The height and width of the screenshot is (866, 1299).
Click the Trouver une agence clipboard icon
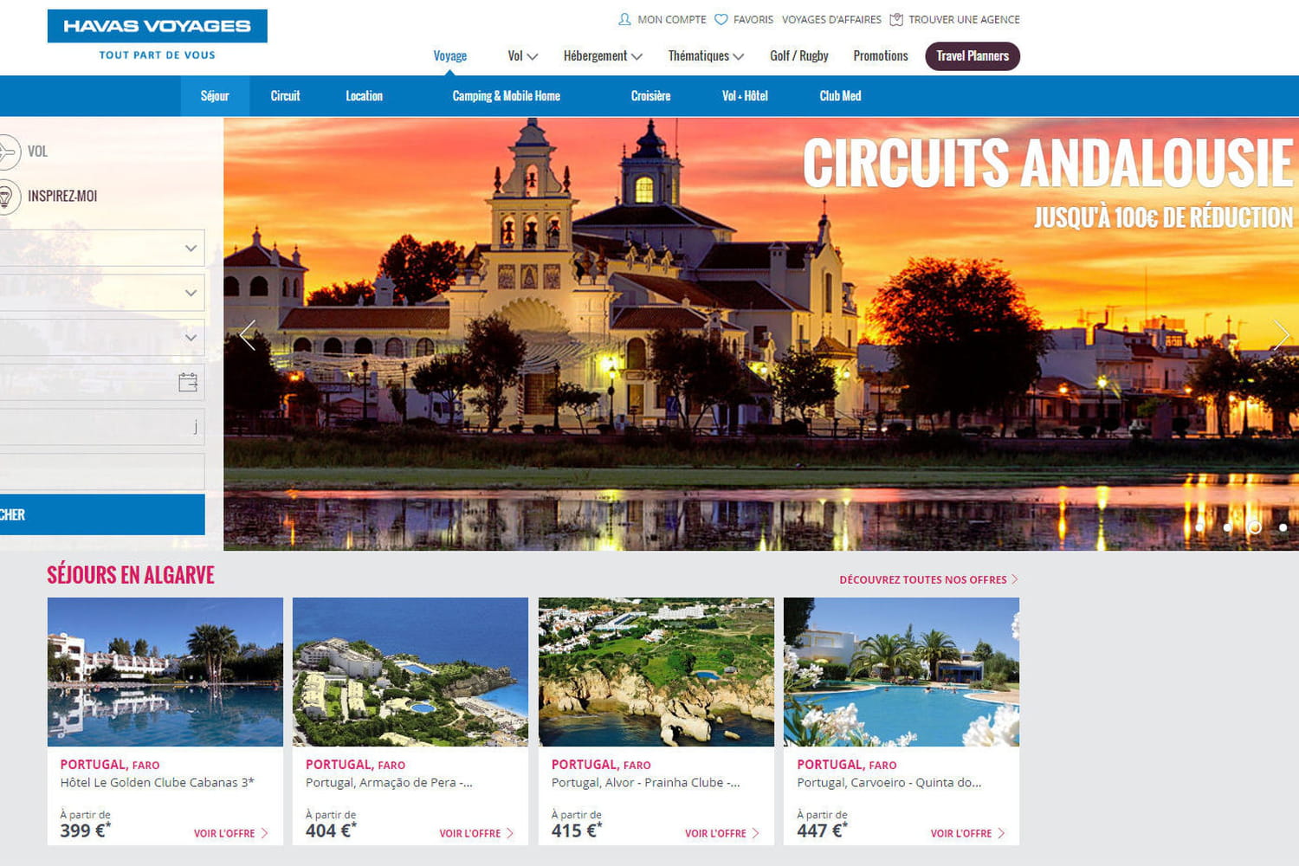coord(896,19)
